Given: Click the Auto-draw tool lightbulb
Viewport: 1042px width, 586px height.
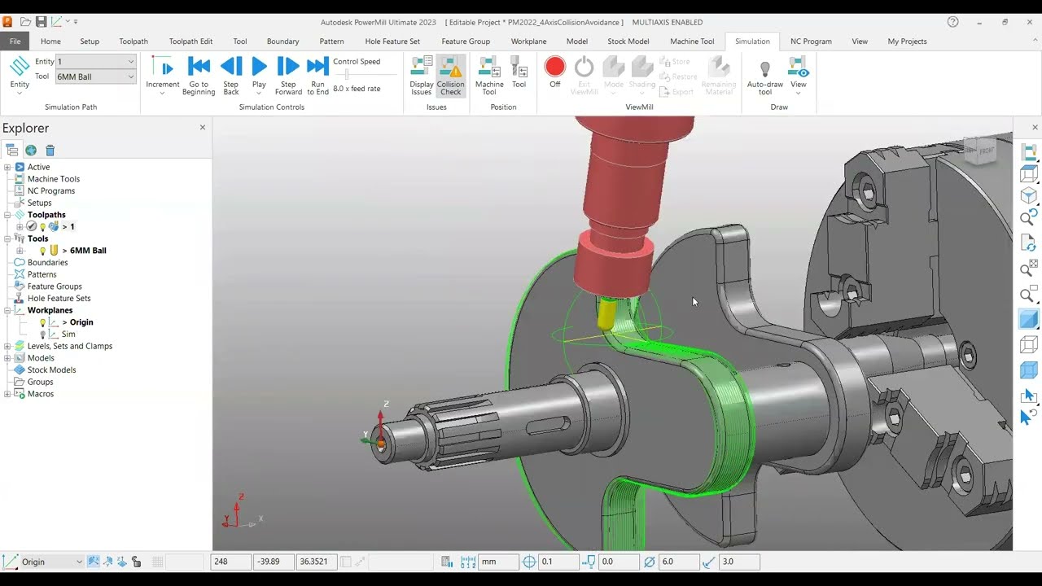Looking at the screenshot, I should [x=765, y=76].
